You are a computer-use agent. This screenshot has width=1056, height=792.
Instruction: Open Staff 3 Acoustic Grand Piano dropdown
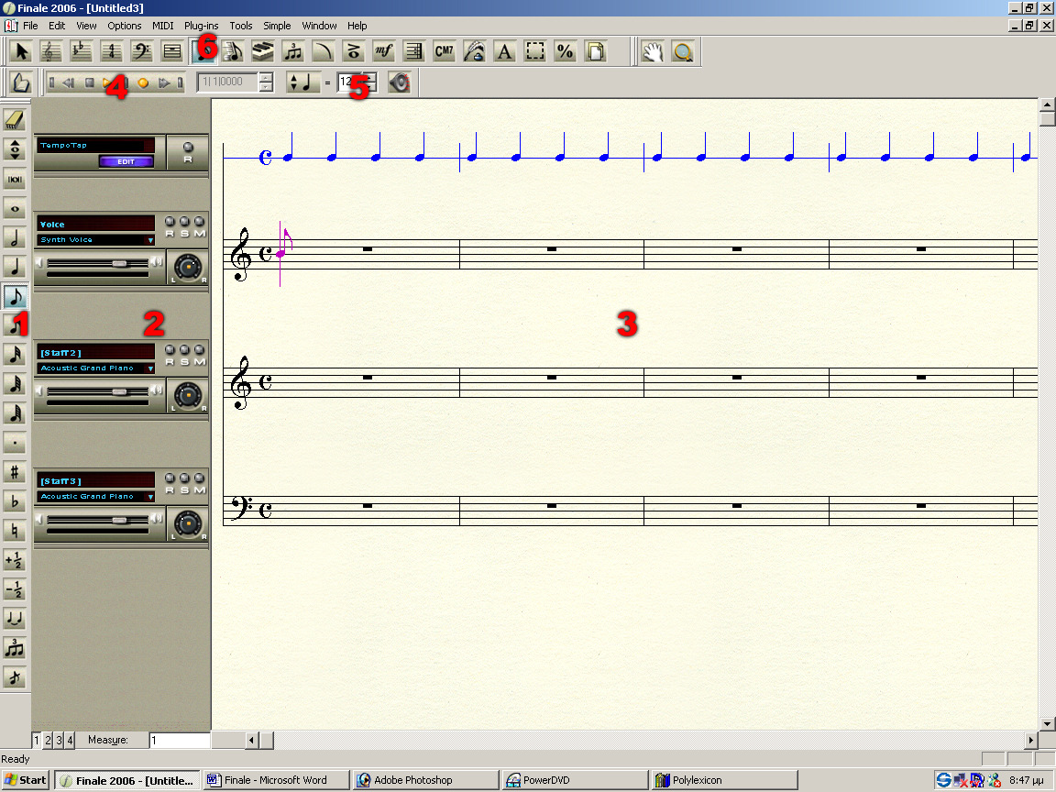pyautogui.click(x=150, y=497)
